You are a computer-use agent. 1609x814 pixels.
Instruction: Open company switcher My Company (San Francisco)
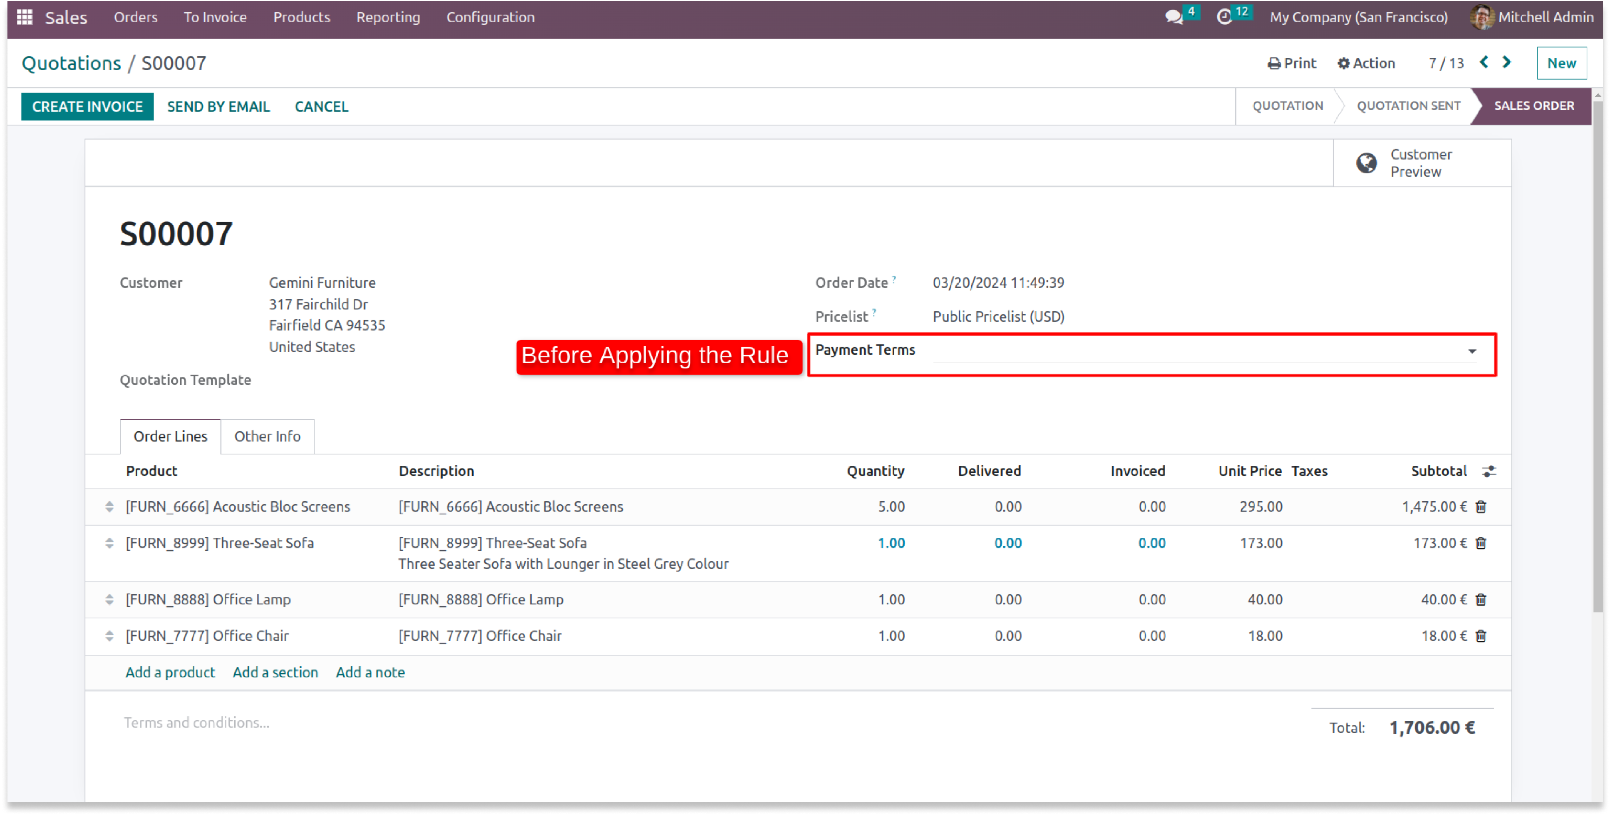tap(1358, 17)
